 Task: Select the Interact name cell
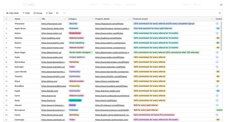[x=22, y=105]
